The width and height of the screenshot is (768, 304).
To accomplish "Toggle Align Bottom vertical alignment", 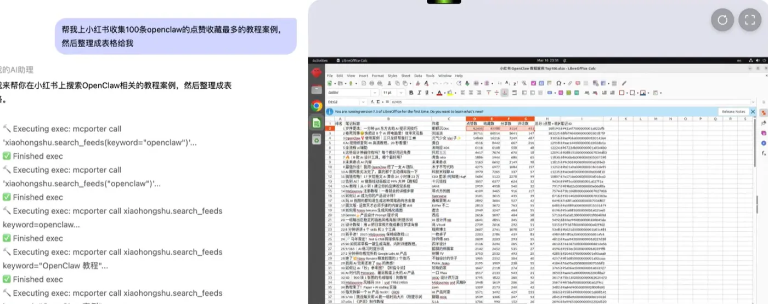I will click(505, 93).
